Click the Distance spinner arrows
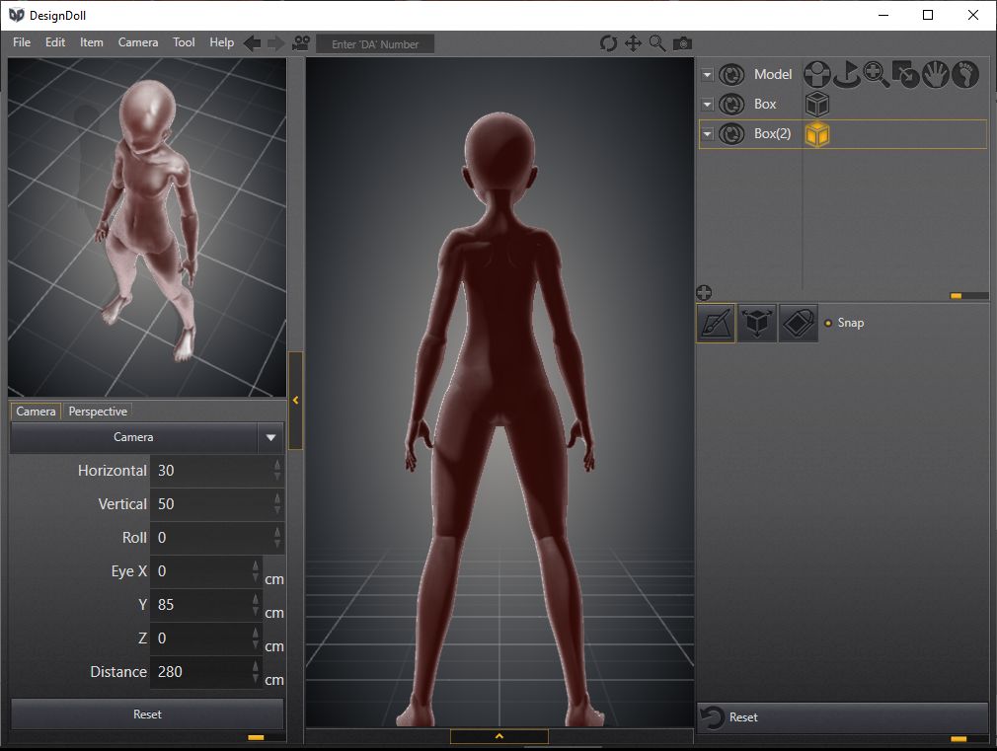 point(256,672)
